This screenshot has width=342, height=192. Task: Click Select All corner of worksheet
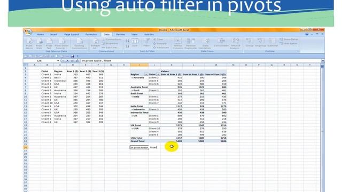coord(26,65)
